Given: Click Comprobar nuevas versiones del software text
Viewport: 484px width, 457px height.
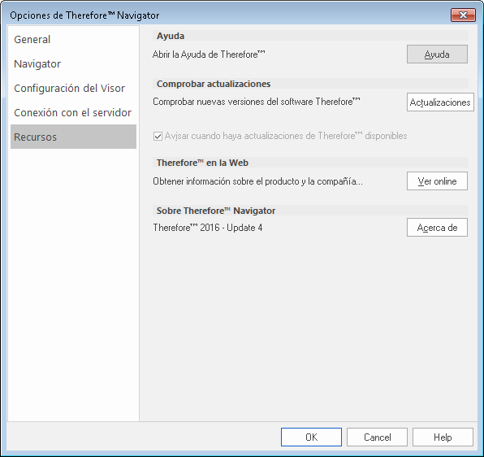Looking at the screenshot, I should point(257,102).
